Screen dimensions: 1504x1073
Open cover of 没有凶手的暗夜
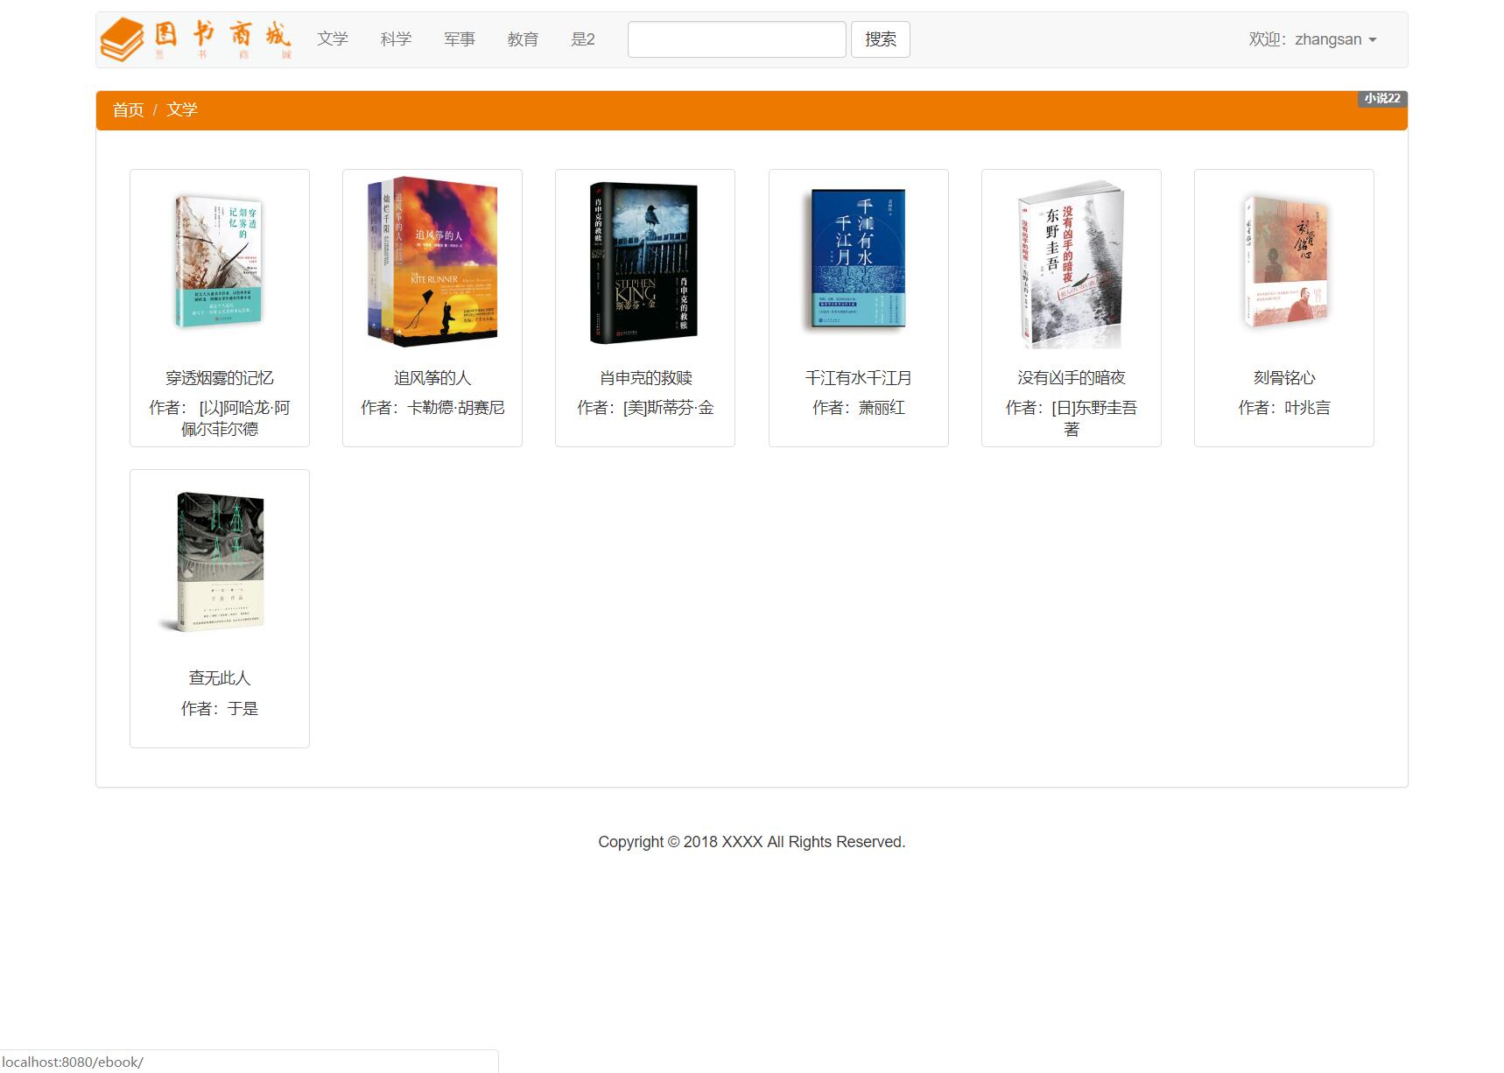(1072, 264)
